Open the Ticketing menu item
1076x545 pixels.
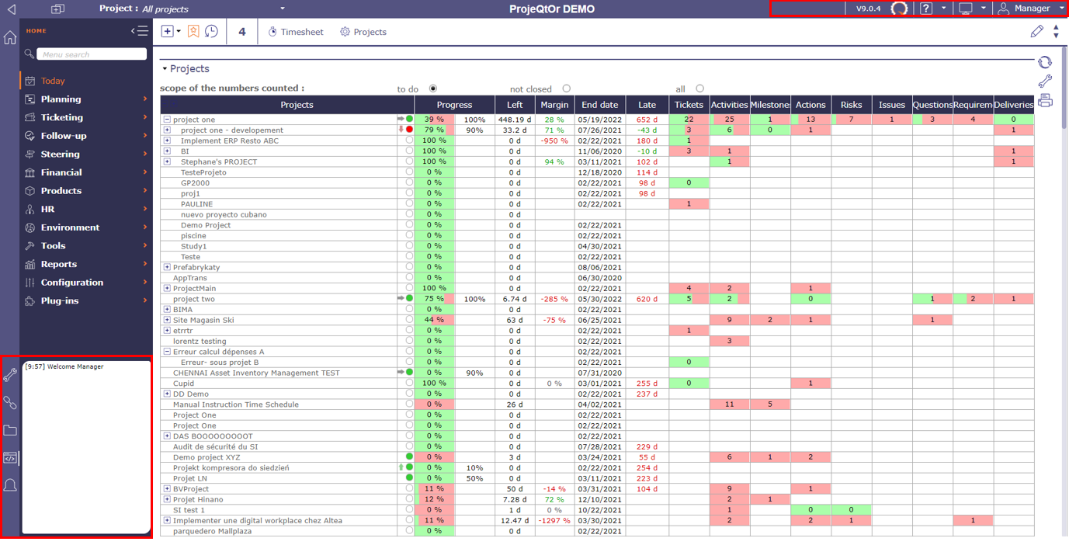(61, 117)
